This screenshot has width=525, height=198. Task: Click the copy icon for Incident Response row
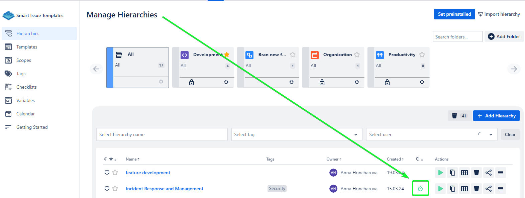[452, 189]
